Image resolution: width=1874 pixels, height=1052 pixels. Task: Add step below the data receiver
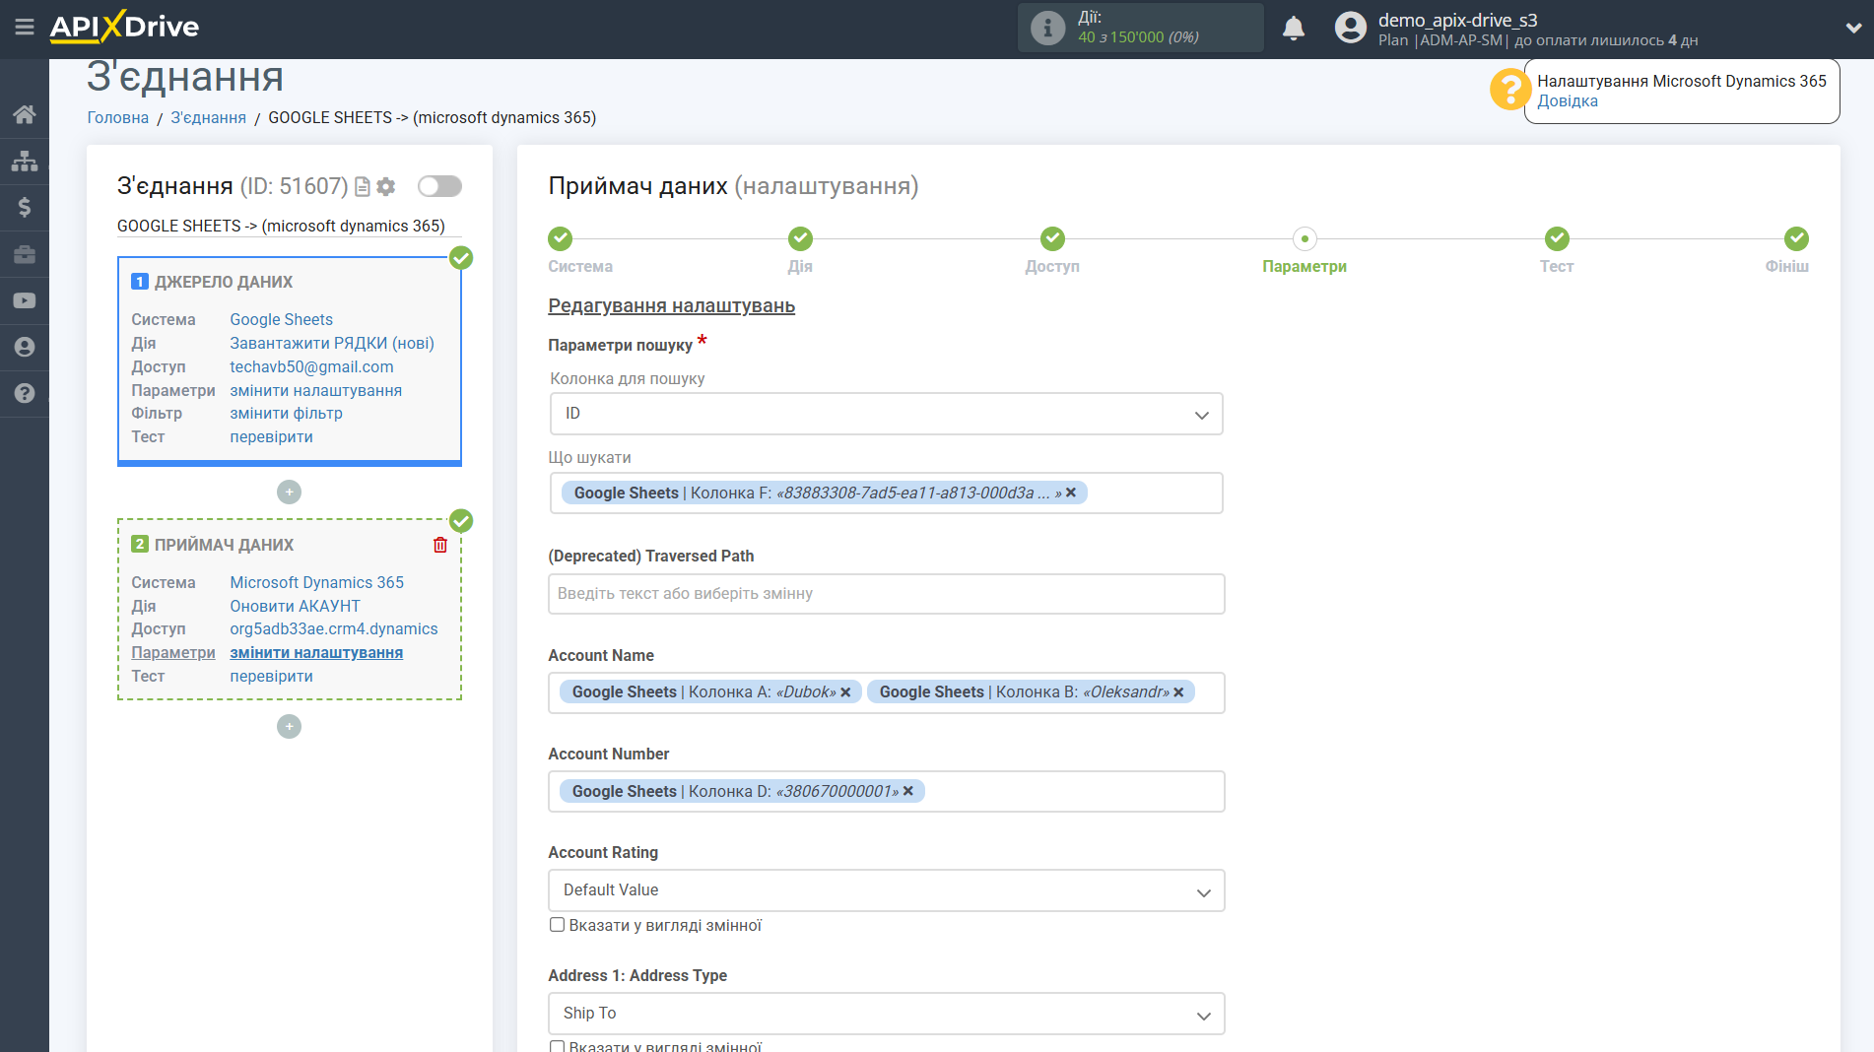click(x=289, y=726)
